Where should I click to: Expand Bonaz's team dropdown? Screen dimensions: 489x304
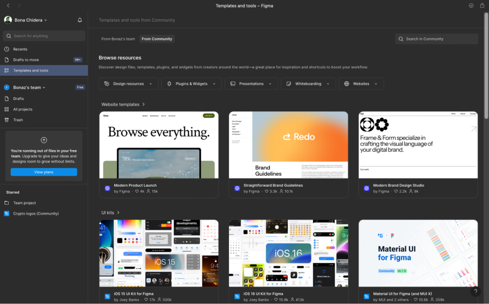click(44, 87)
